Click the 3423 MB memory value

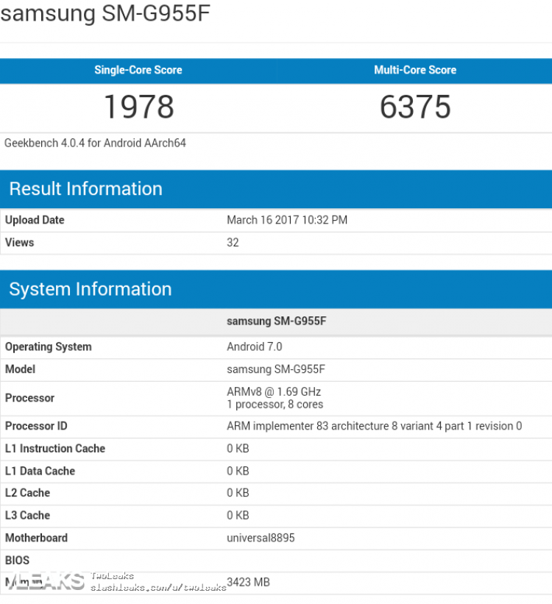[248, 582]
